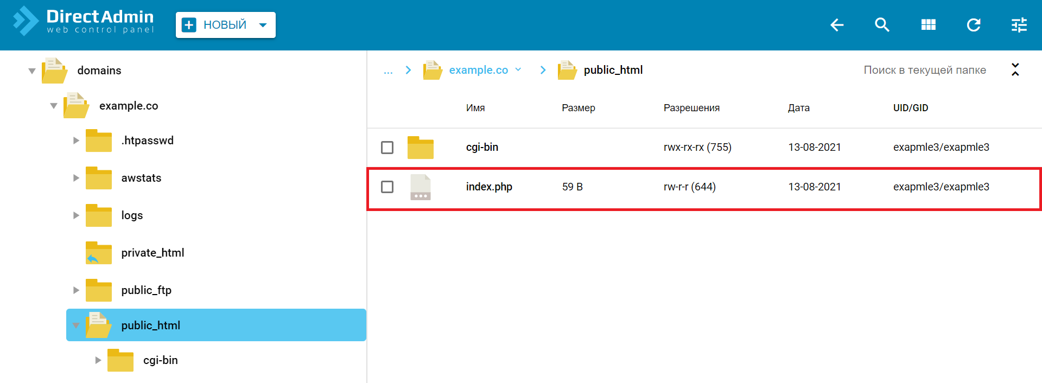Switch to grid view icon
Viewport: 1042px width, 383px height.
[928, 25]
